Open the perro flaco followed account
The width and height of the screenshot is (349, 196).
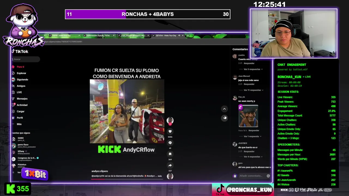(x=24, y=146)
